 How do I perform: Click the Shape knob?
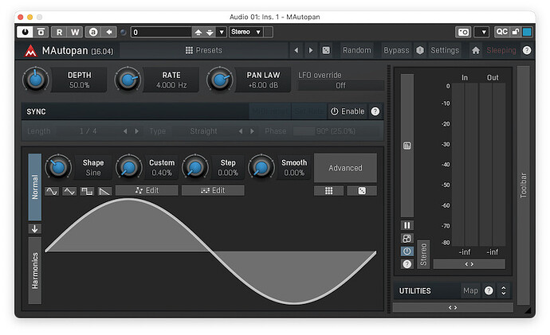(x=58, y=167)
